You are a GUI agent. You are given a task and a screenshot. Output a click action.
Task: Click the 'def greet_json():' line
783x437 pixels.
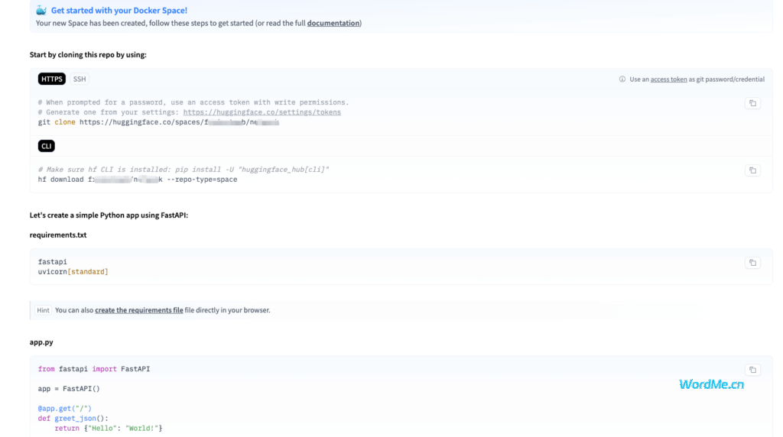point(73,419)
